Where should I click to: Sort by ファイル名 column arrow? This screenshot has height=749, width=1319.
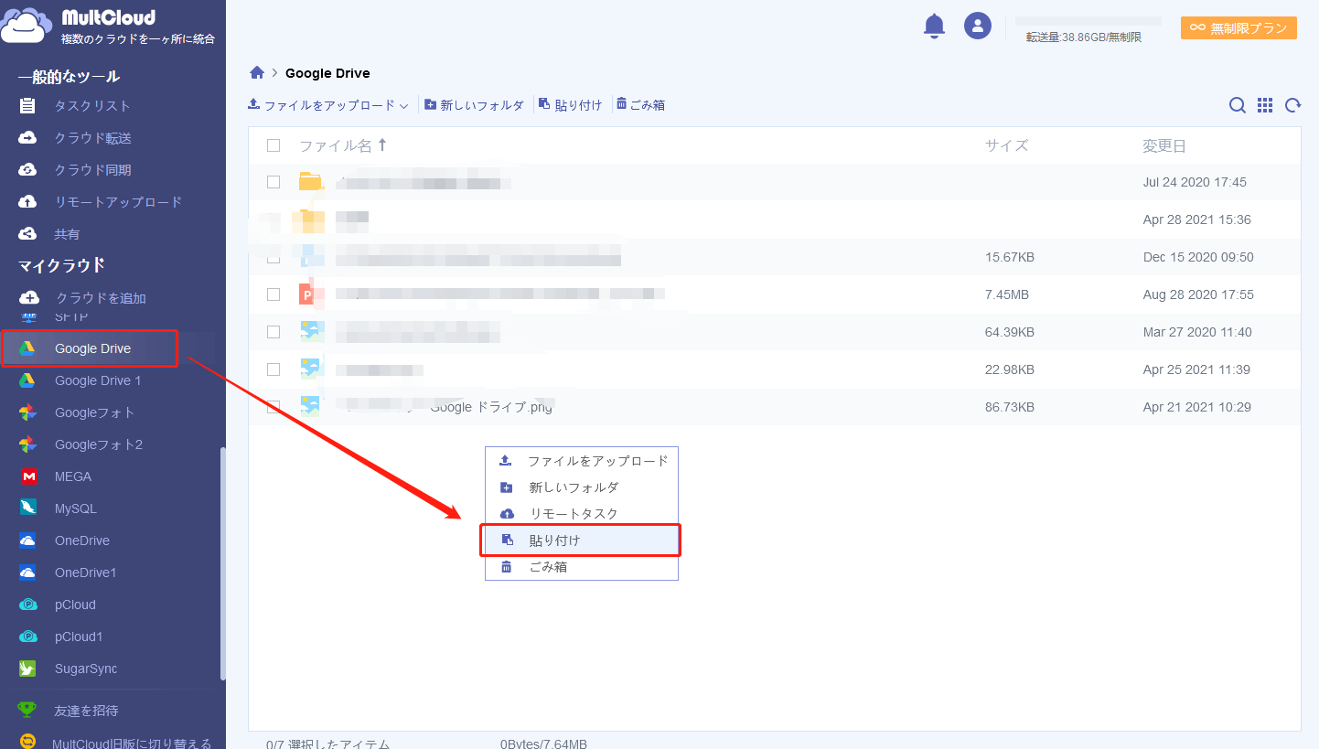point(382,145)
